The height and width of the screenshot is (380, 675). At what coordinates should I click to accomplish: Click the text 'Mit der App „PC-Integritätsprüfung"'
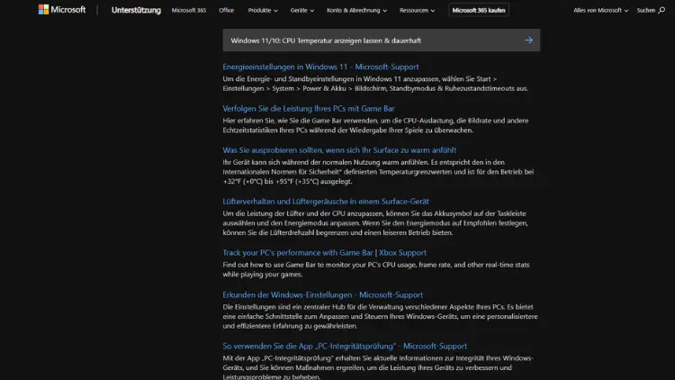point(378,367)
